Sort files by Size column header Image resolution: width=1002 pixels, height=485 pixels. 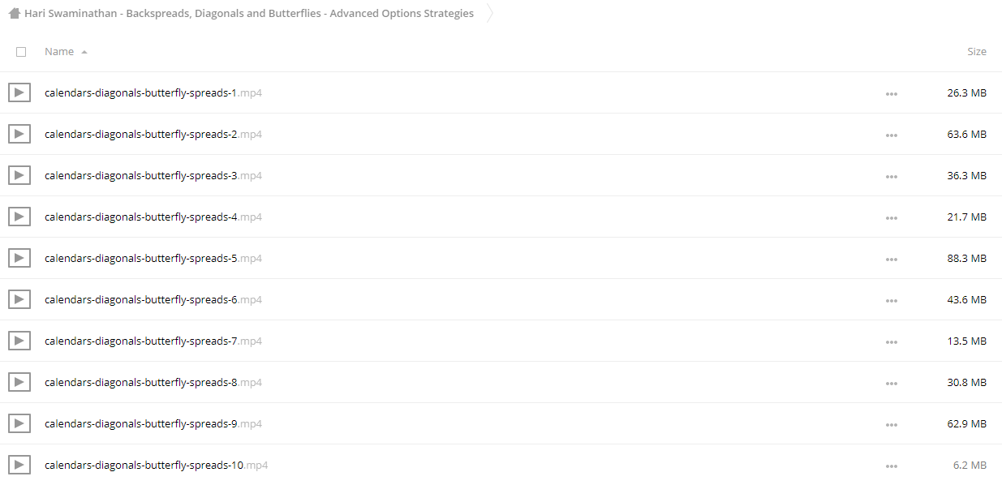pyautogui.click(x=977, y=51)
